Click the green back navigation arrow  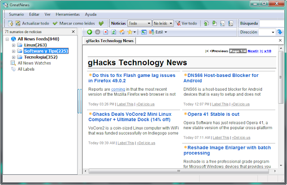tap(90, 32)
